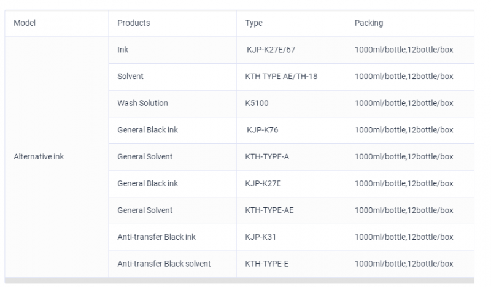Select the Wash Solution product cell

(x=172, y=104)
